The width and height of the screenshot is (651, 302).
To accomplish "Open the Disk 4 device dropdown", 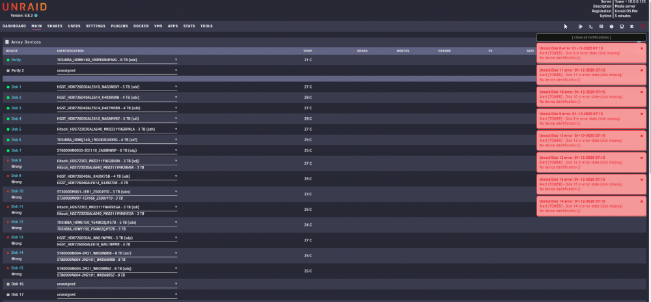I will (x=117, y=118).
